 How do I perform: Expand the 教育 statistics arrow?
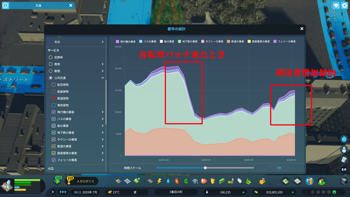(x=103, y=64)
